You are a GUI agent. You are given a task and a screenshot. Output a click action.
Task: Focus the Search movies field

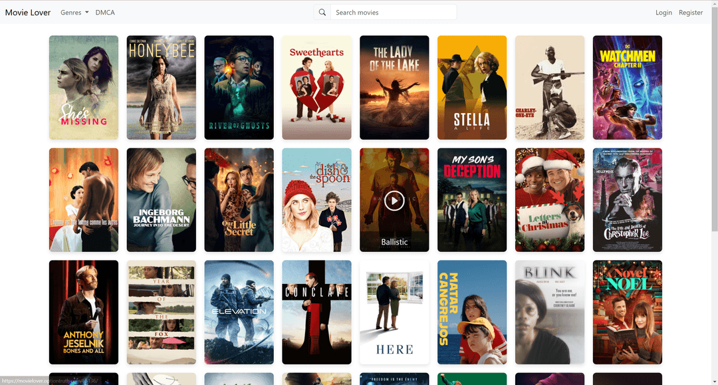coord(394,13)
